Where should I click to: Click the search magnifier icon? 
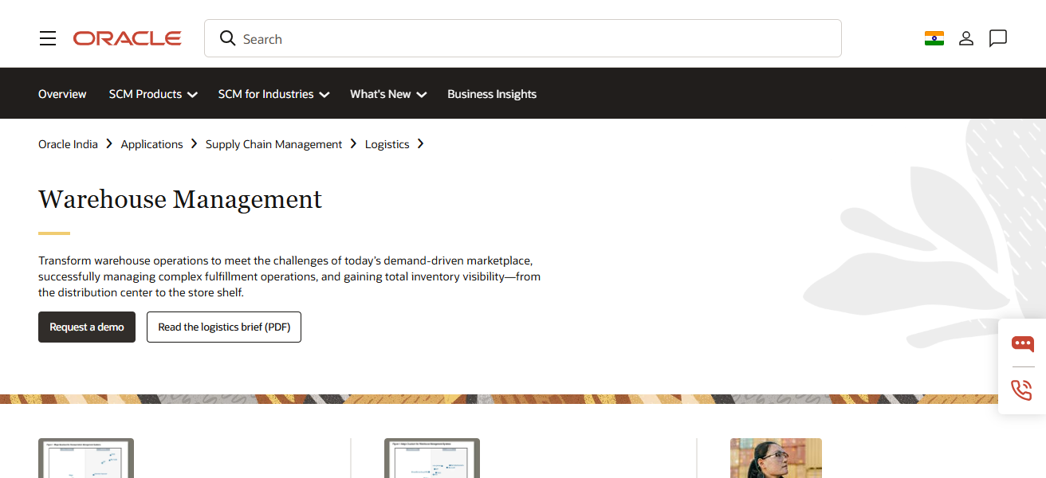(x=228, y=38)
